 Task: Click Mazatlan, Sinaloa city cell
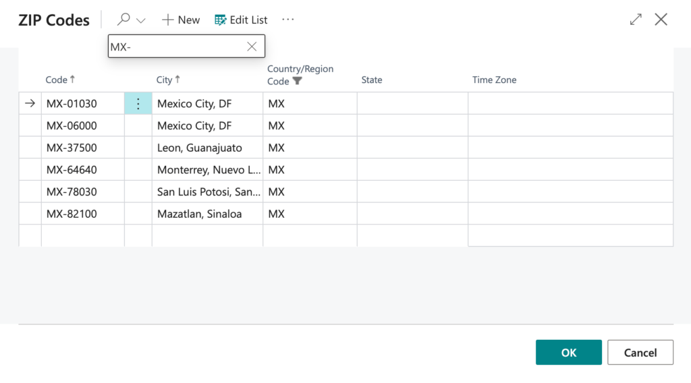pos(207,214)
